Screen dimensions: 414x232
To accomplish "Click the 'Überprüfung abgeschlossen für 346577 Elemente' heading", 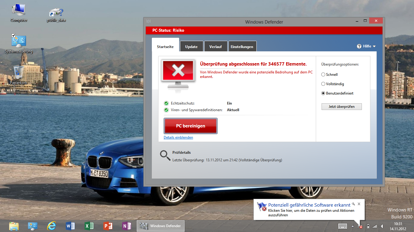I will pos(253,64).
